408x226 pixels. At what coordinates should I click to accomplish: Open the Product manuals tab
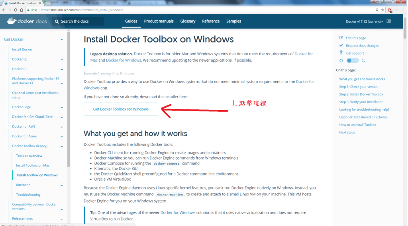[x=159, y=21]
